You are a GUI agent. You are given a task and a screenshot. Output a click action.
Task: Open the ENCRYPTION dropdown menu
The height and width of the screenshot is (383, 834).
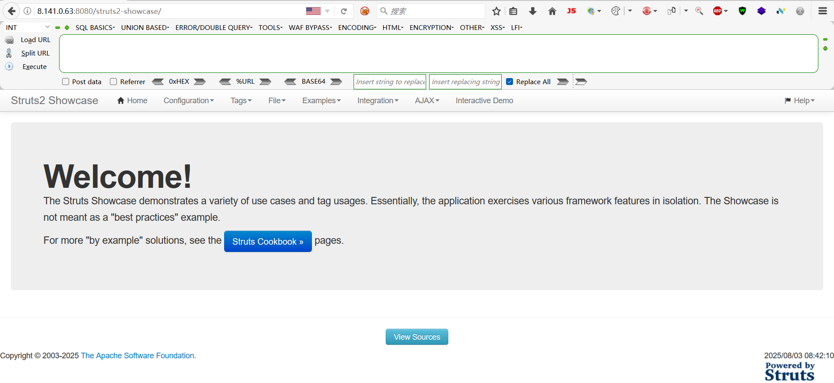[x=431, y=27]
